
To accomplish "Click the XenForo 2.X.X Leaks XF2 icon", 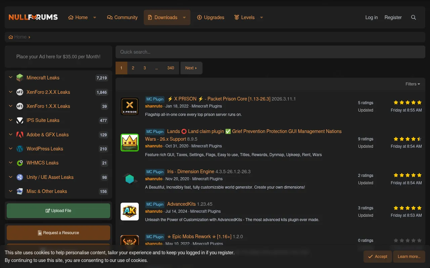I will (20, 92).
